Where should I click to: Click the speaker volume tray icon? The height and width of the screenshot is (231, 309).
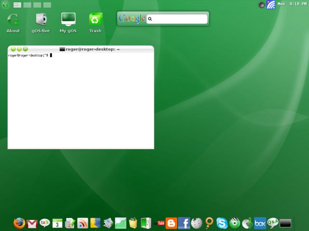pyautogui.click(x=262, y=5)
